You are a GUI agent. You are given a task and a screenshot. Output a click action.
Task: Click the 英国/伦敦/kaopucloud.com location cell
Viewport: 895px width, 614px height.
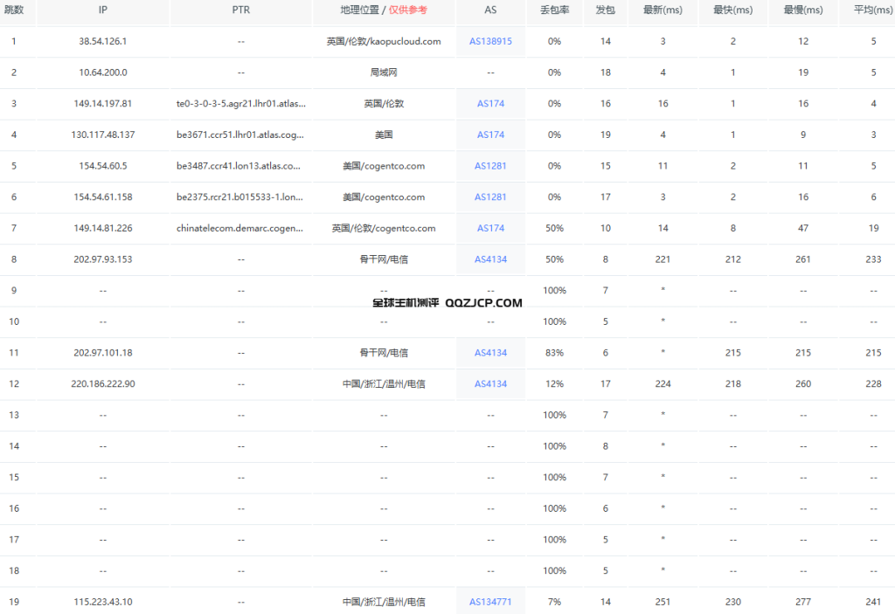383,41
